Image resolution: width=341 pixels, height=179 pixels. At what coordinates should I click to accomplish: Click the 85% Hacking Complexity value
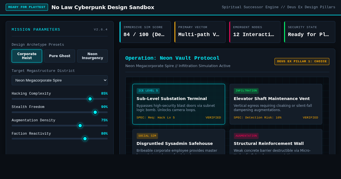click(104, 93)
